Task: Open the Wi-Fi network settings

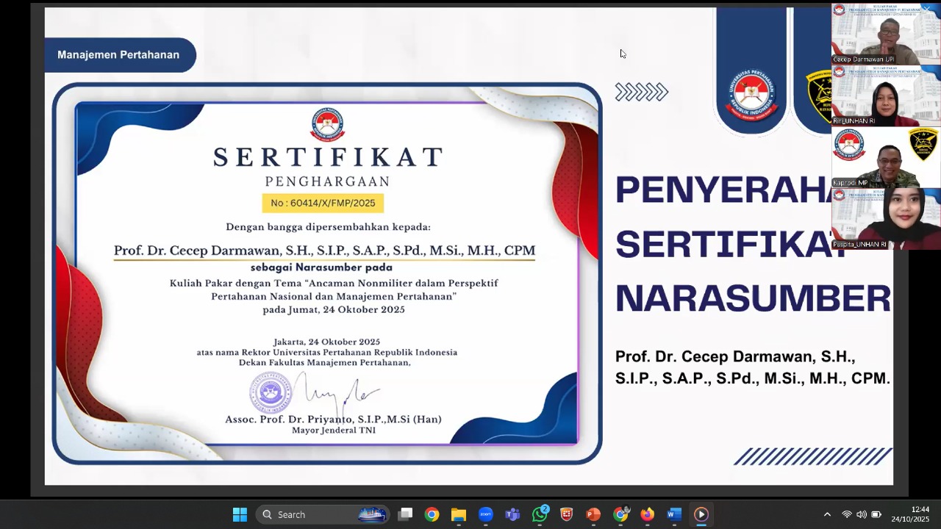Action: [847, 514]
